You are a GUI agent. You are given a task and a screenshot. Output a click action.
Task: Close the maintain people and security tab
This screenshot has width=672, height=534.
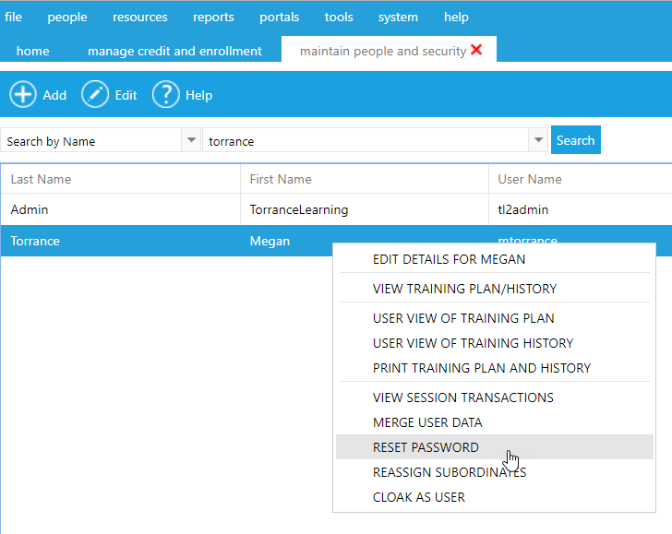click(476, 50)
